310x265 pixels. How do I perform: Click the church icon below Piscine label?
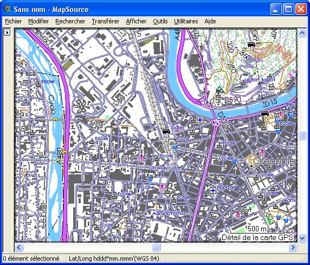(162, 188)
